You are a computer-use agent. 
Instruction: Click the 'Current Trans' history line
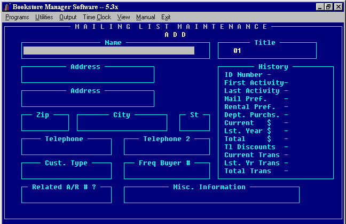click(256, 155)
